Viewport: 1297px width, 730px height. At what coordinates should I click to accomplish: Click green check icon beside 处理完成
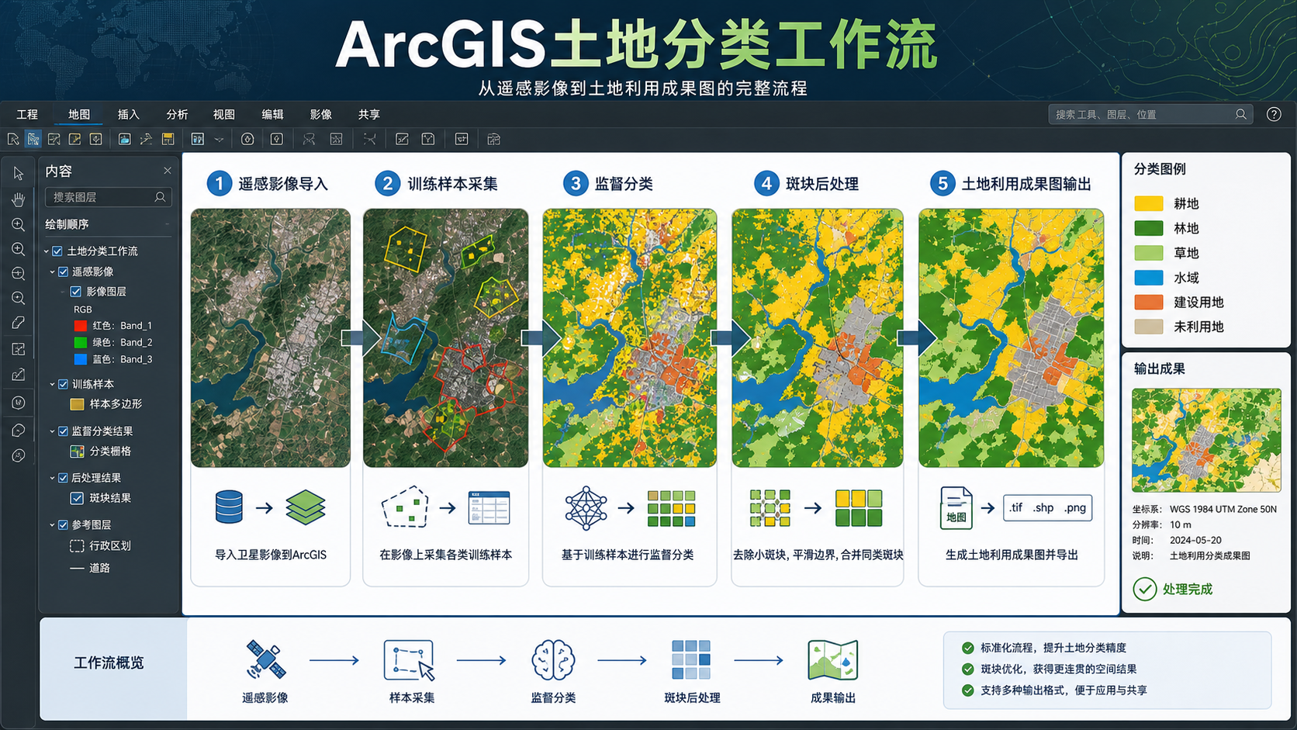[1145, 590]
